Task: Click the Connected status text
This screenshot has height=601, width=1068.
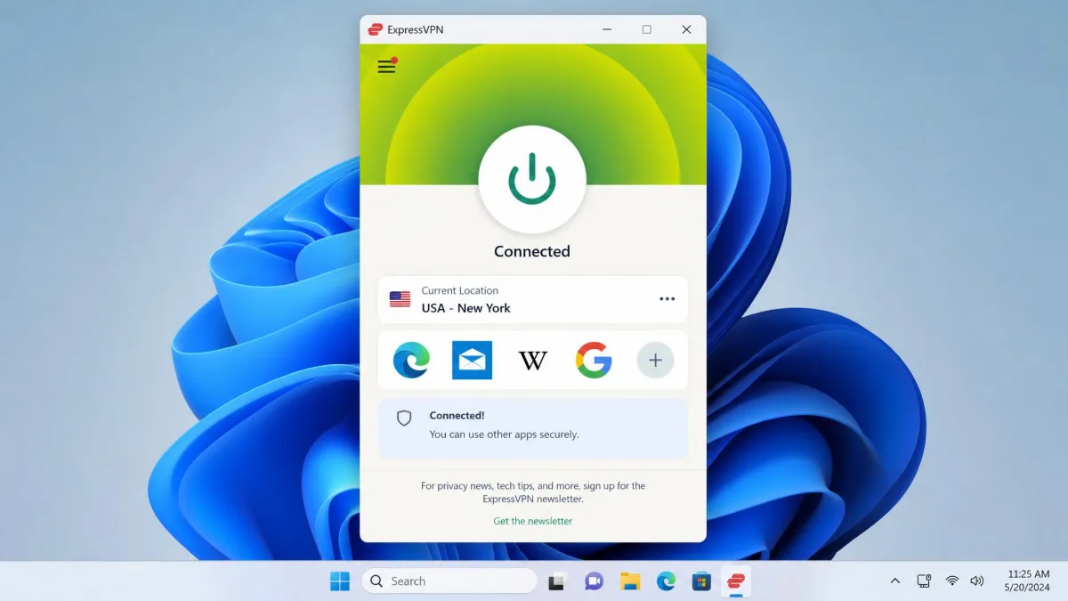Action: pyautogui.click(x=532, y=251)
